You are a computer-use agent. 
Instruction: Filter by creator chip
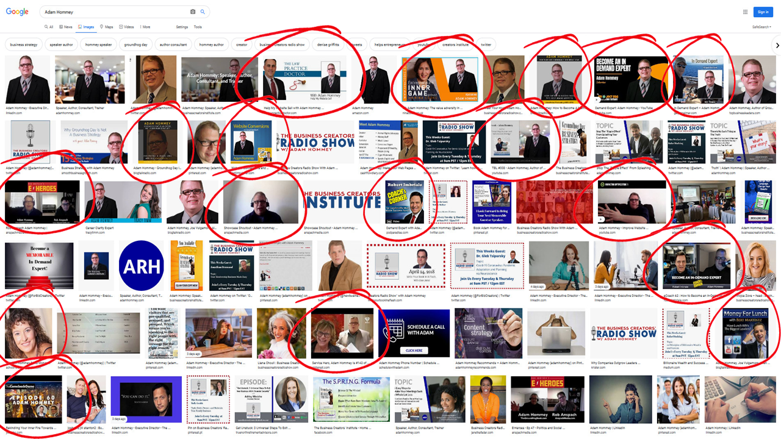pyautogui.click(x=242, y=45)
